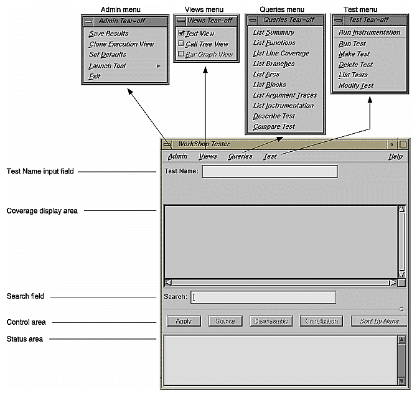417x397 pixels.
Task: Click the coverage area horizontal scrollbar track
Action: coord(280,283)
